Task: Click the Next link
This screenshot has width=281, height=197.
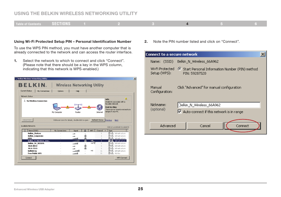Action: click(x=116, y=120)
